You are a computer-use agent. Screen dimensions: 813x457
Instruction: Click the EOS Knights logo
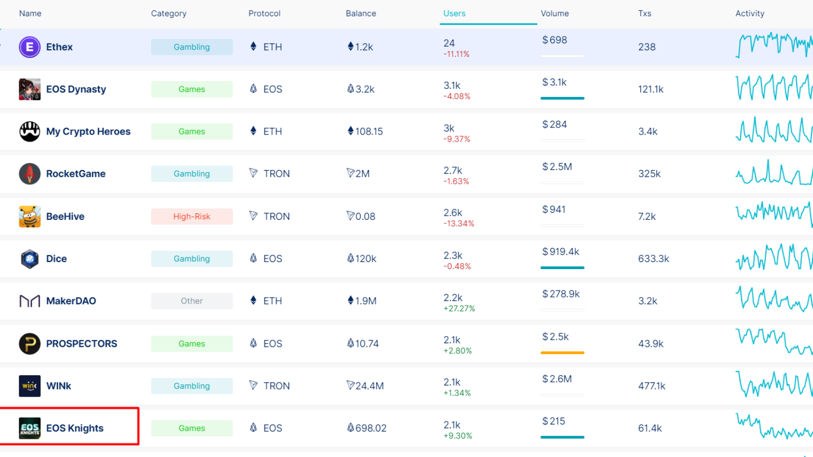[29, 428]
